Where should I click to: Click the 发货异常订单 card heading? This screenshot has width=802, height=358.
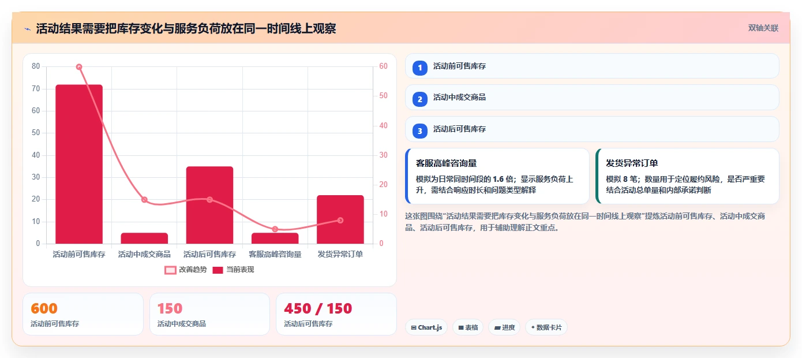(x=632, y=163)
